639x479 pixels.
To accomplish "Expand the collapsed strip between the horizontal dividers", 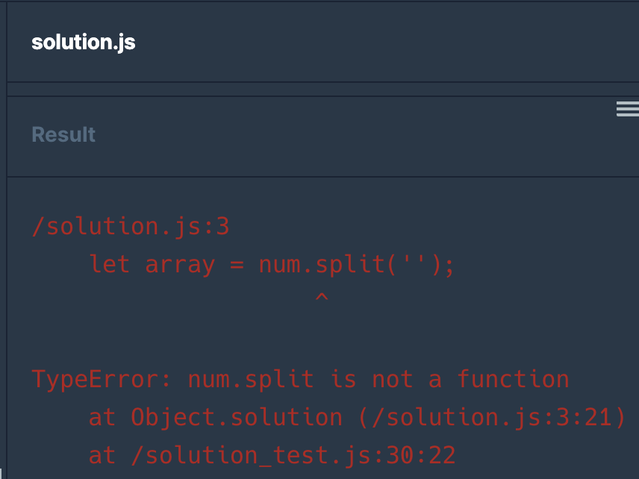I will click(322, 90).
